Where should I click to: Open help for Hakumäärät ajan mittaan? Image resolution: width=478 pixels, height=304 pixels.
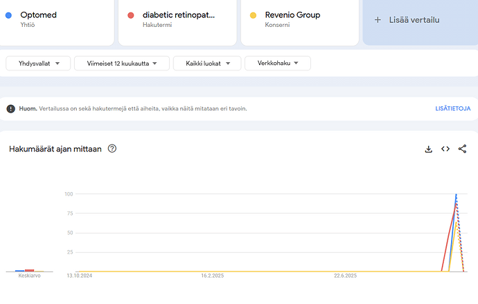[112, 149]
